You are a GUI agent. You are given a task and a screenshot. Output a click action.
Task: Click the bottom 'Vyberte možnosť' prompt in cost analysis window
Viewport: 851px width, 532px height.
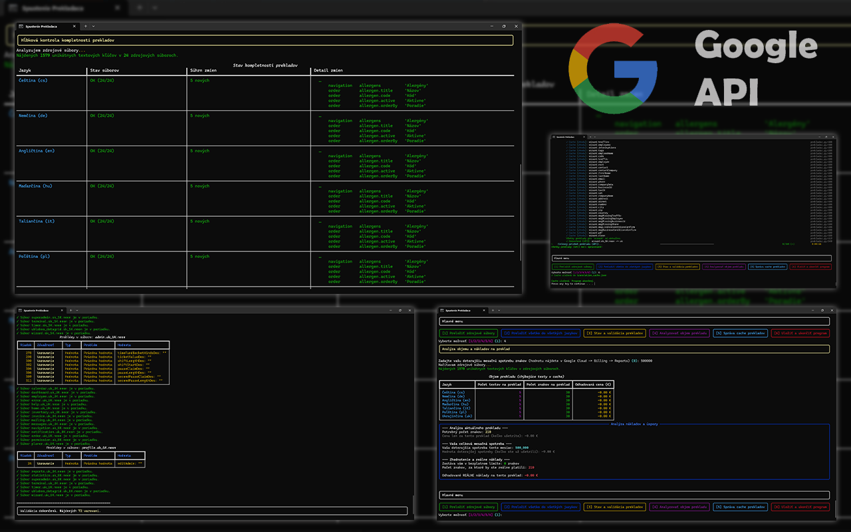[471, 515]
